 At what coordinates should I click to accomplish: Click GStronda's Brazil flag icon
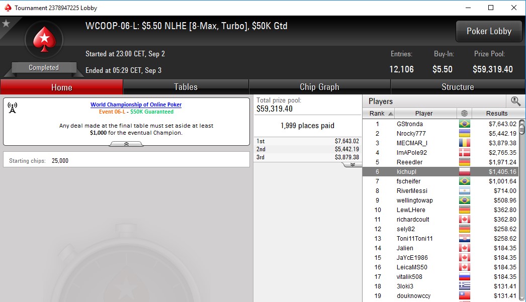tap(464, 124)
